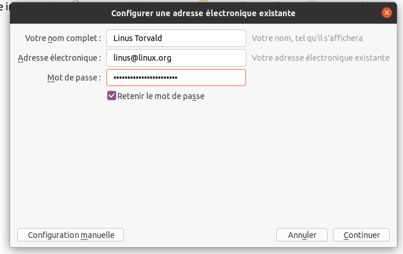Click the 'Adresse électronique :' label

tap(59, 58)
